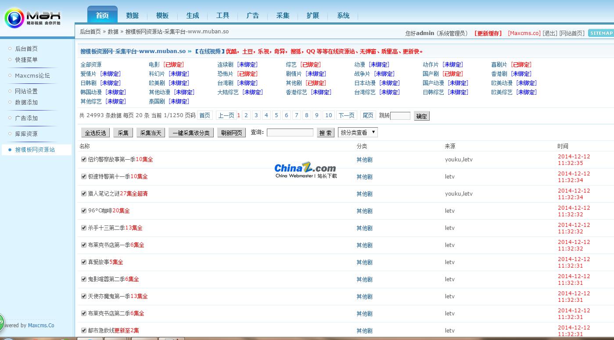Click the 退出 logout link
The height and width of the screenshot is (340, 614).
(550, 33)
